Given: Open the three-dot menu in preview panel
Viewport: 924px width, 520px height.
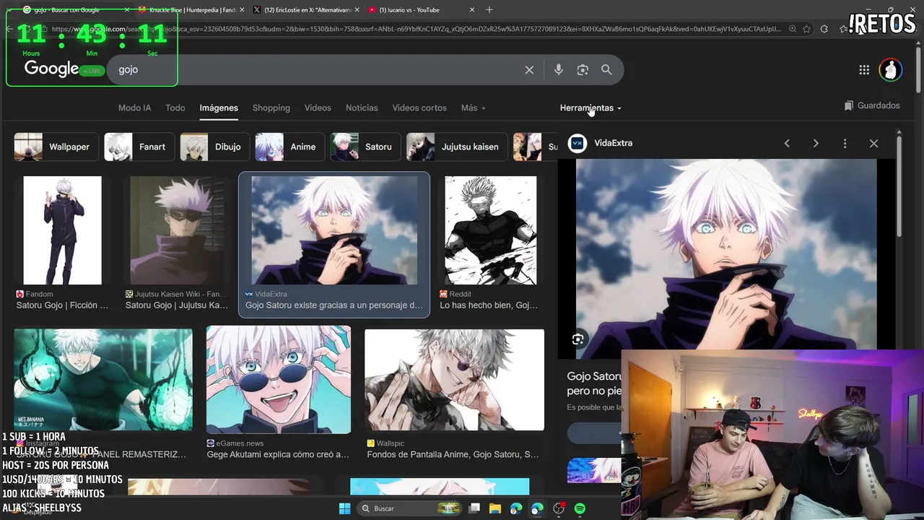Looking at the screenshot, I should 845,144.
